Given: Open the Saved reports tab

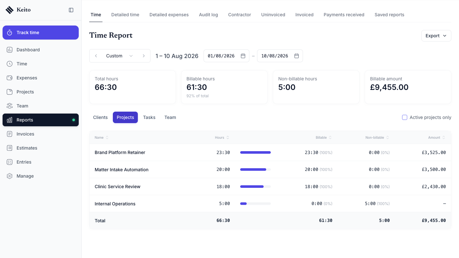Looking at the screenshot, I should pos(390,15).
